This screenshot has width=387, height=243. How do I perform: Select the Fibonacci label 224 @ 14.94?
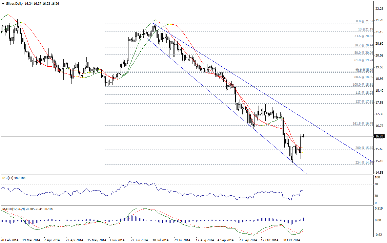[364, 163]
